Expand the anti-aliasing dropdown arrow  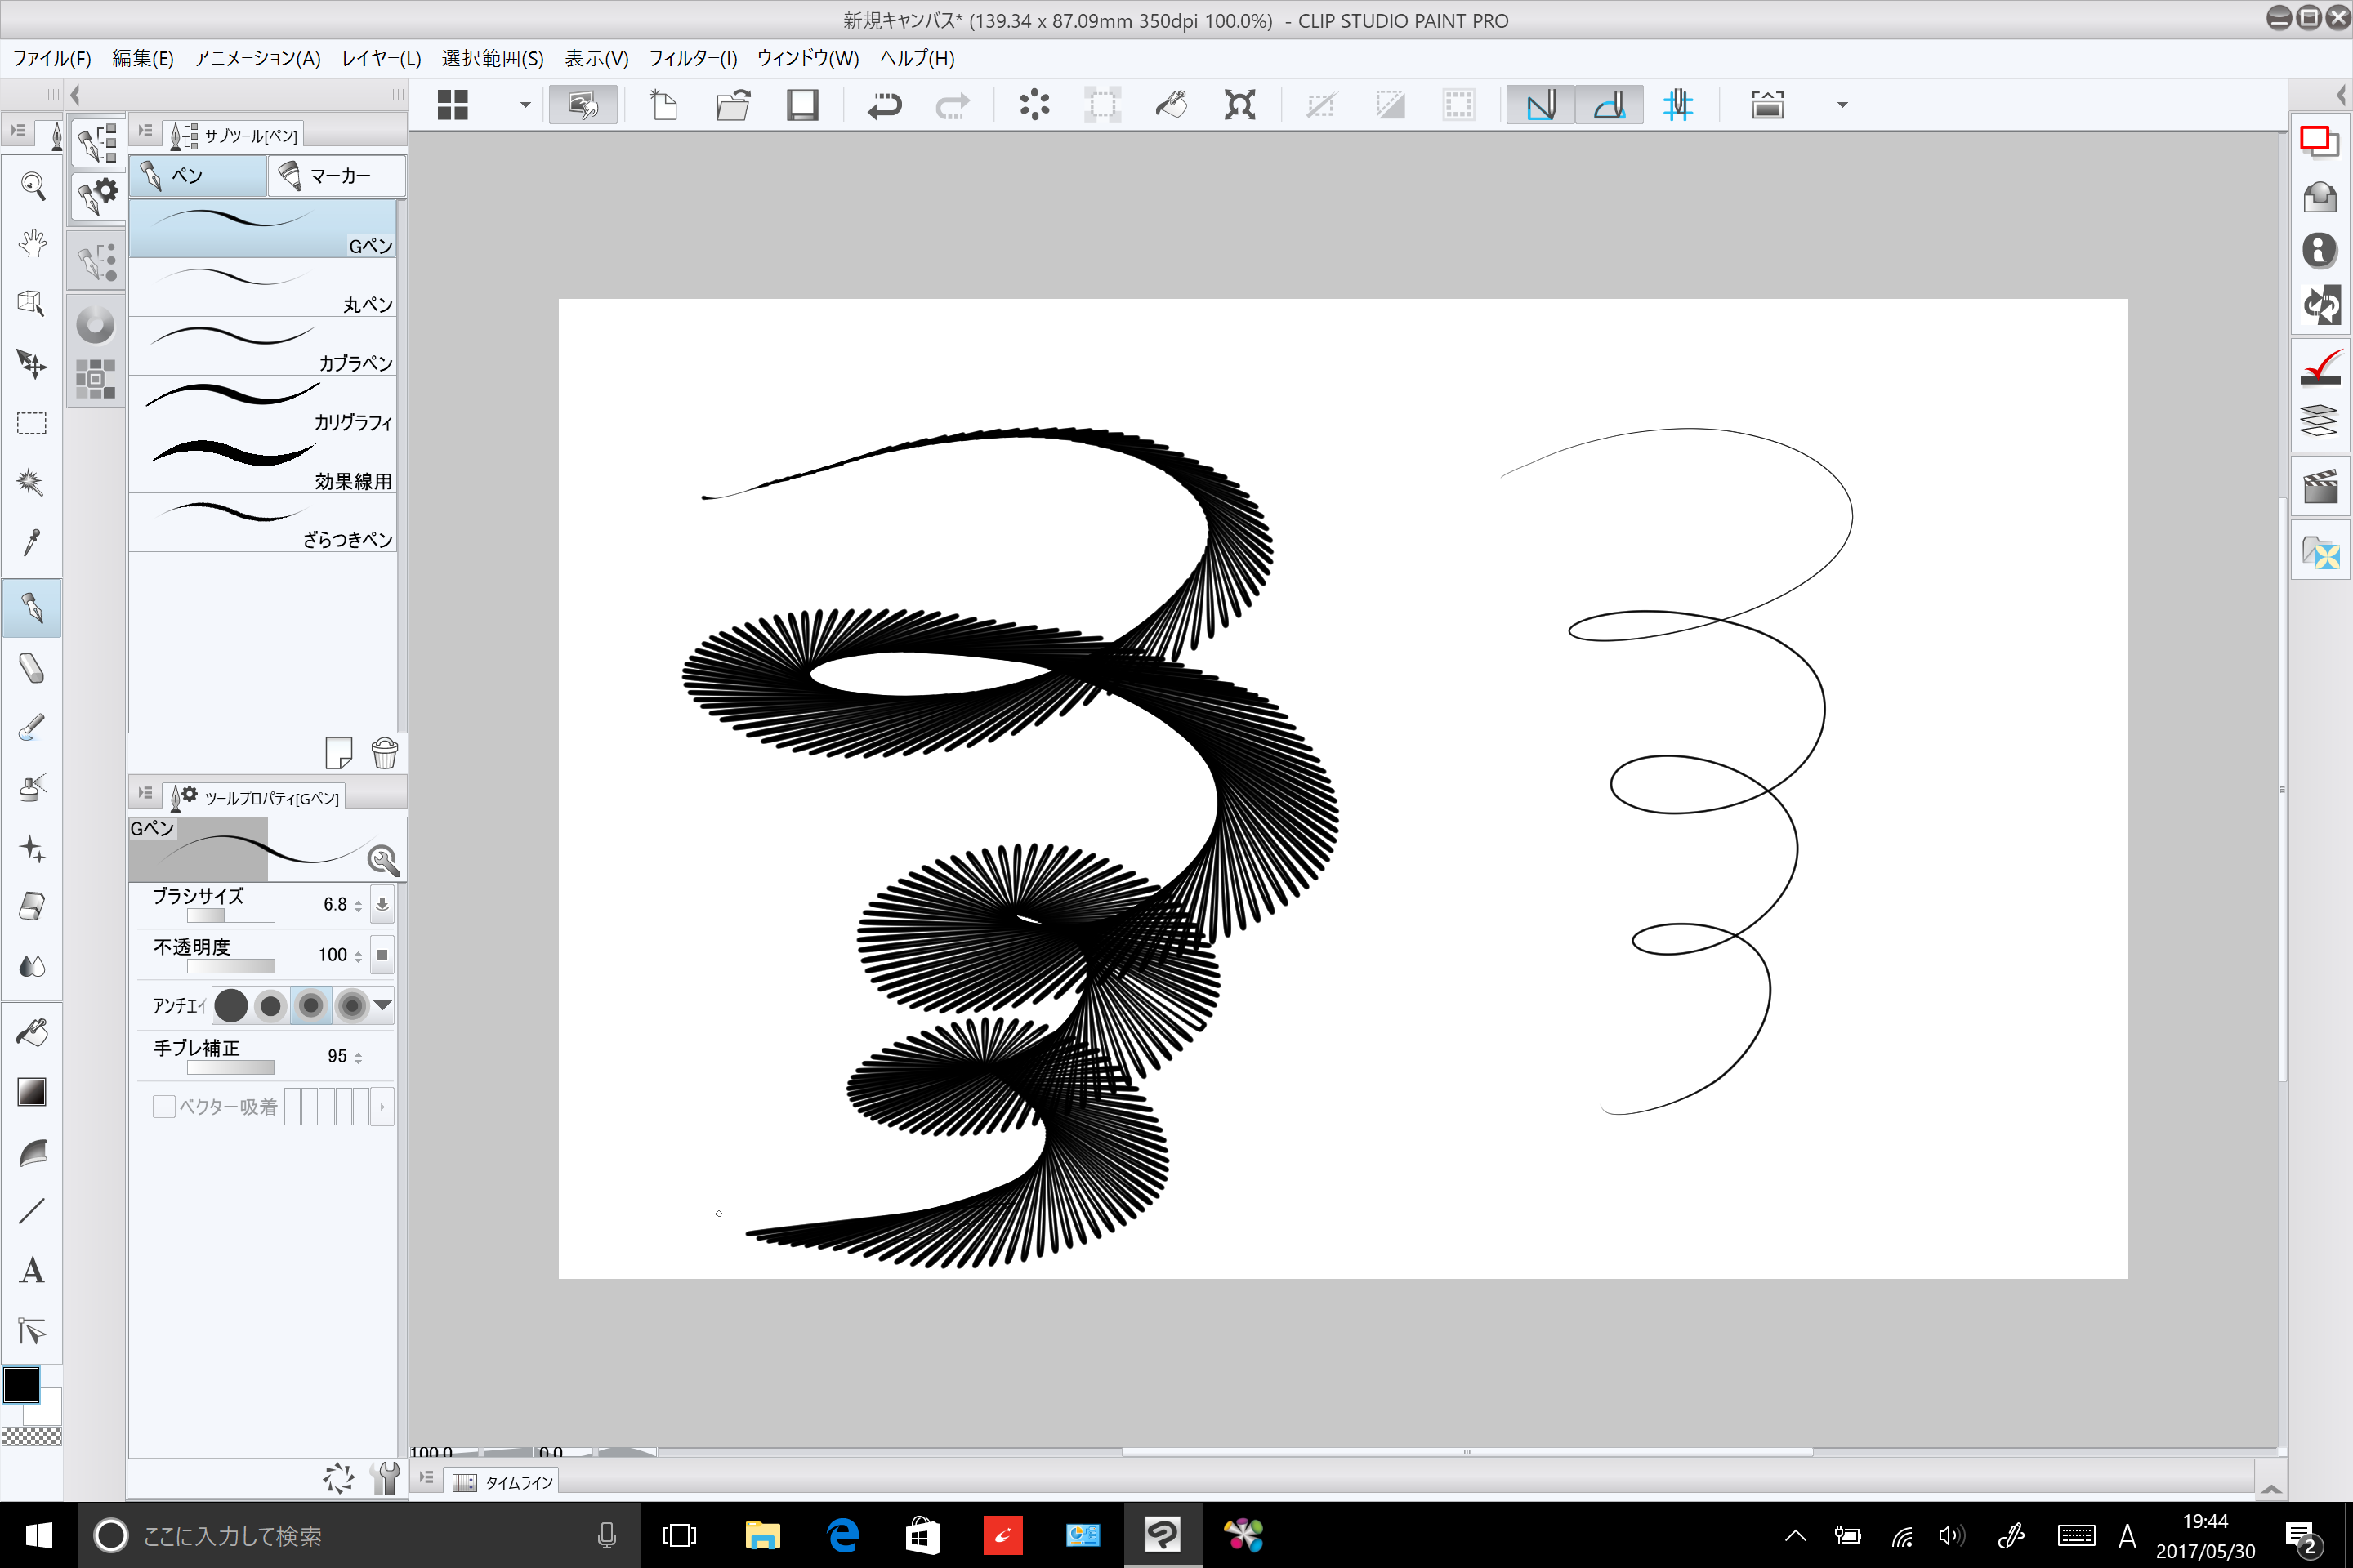coord(382,1005)
